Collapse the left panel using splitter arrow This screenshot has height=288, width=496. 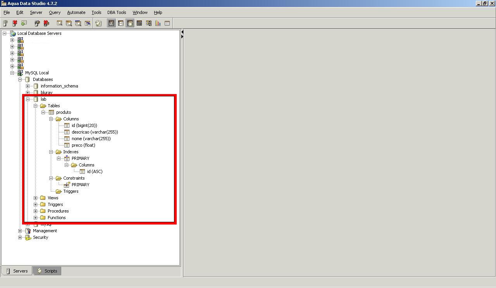182,32
